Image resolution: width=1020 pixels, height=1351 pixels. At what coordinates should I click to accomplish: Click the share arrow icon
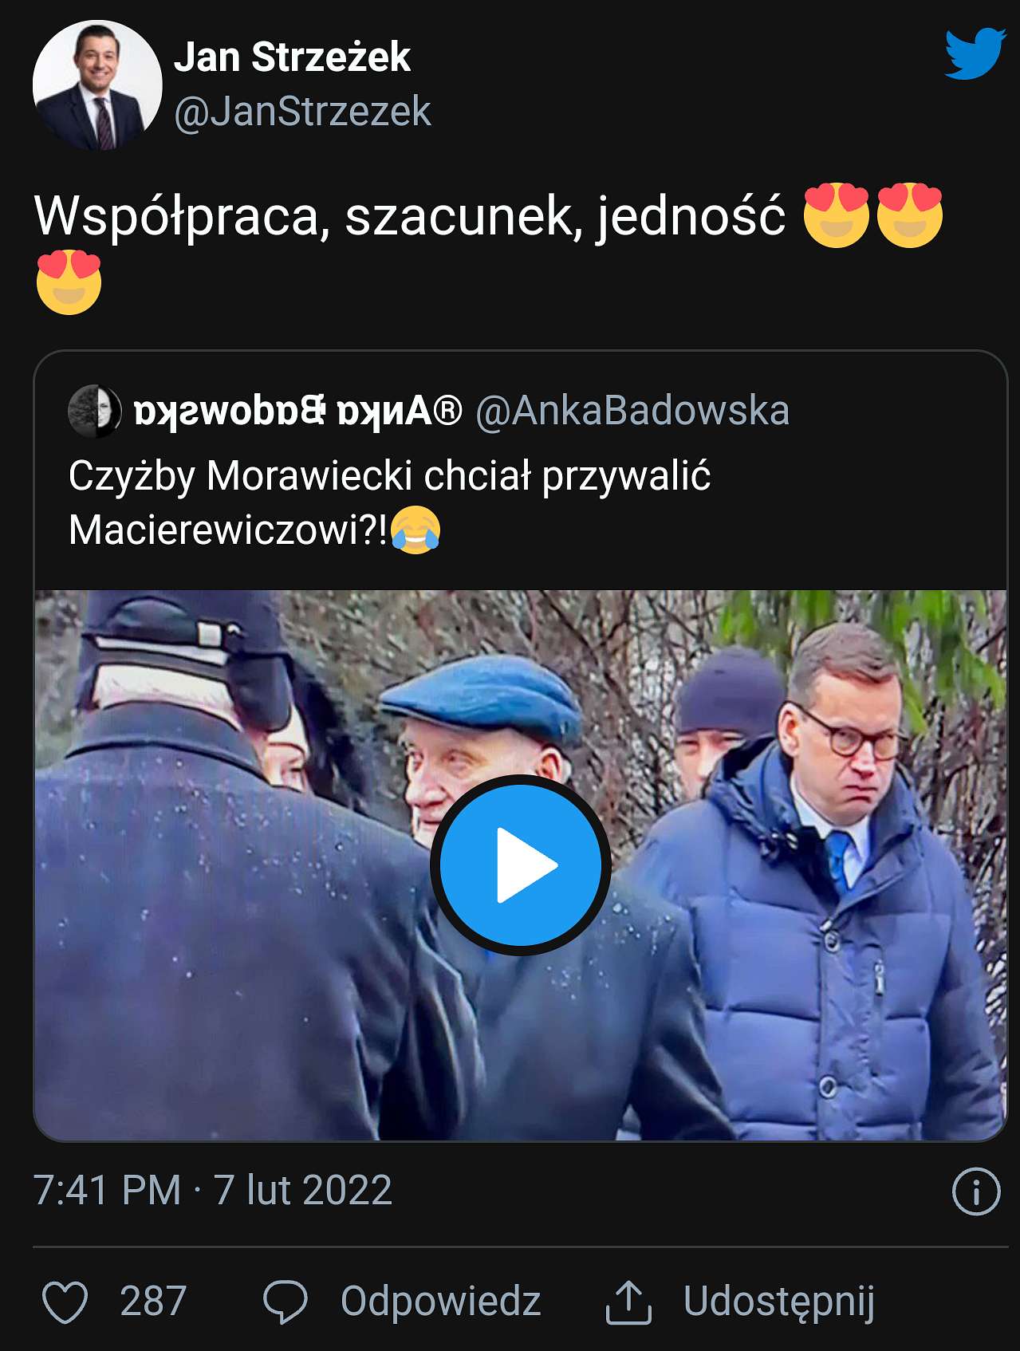point(629,1302)
